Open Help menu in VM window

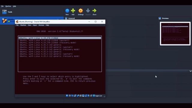47,25
